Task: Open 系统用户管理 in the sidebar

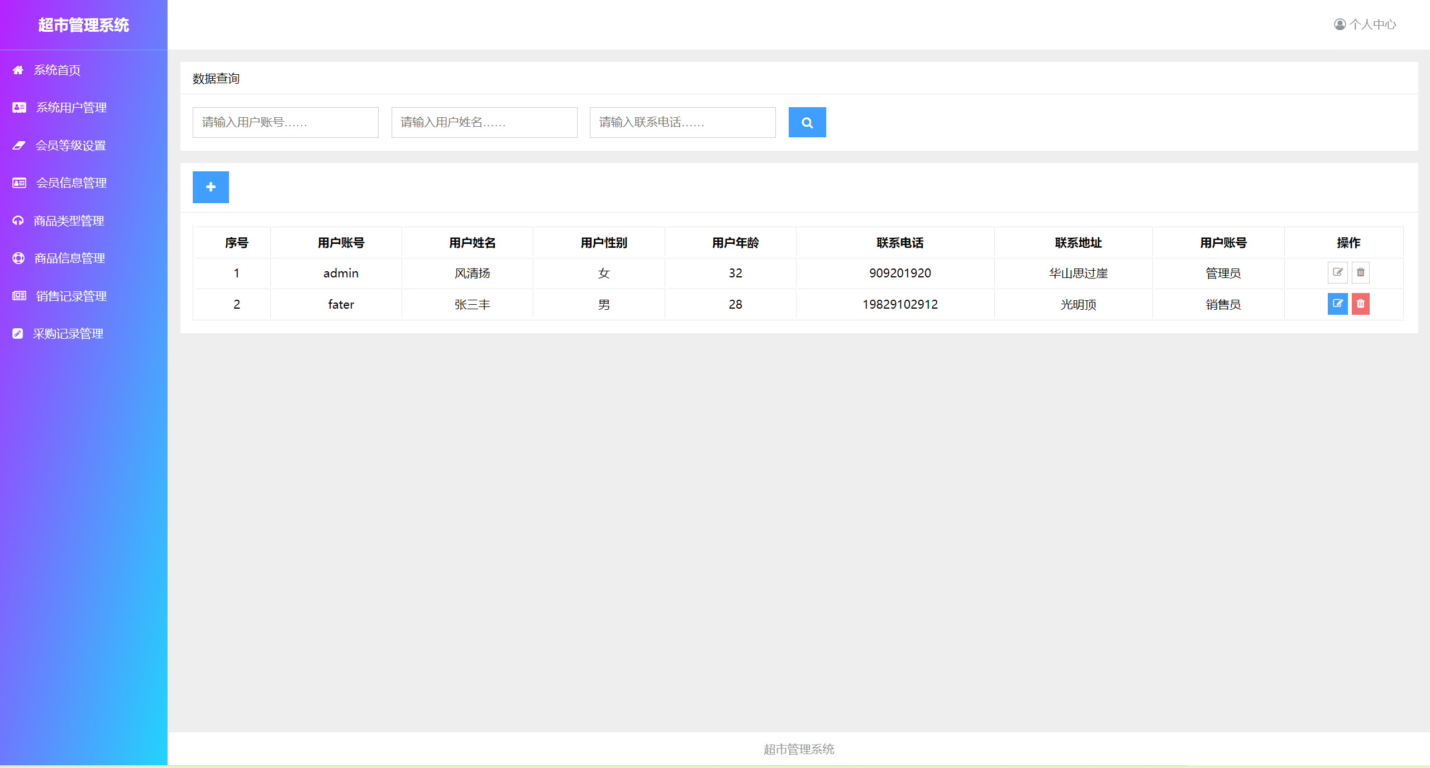Action: (x=71, y=108)
